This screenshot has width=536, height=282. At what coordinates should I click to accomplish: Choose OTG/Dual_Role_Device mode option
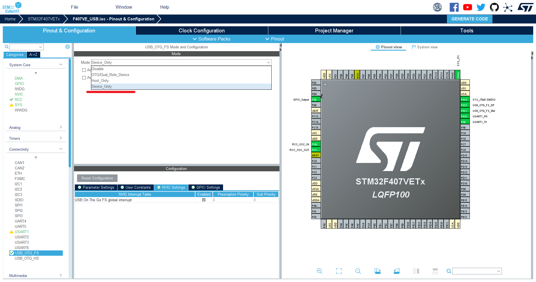(181, 75)
